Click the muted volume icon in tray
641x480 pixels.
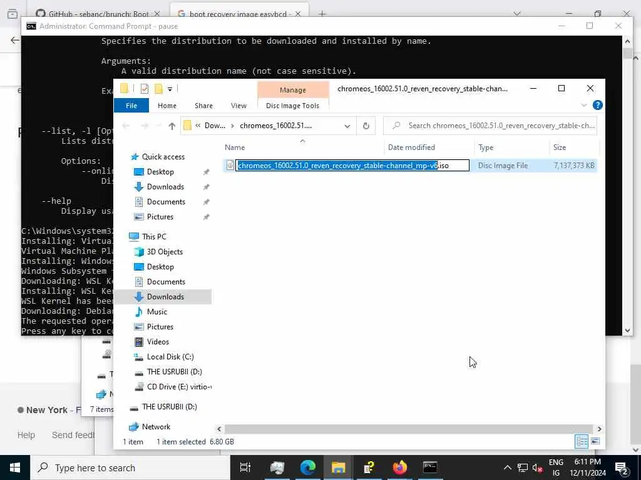coord(538,467)
